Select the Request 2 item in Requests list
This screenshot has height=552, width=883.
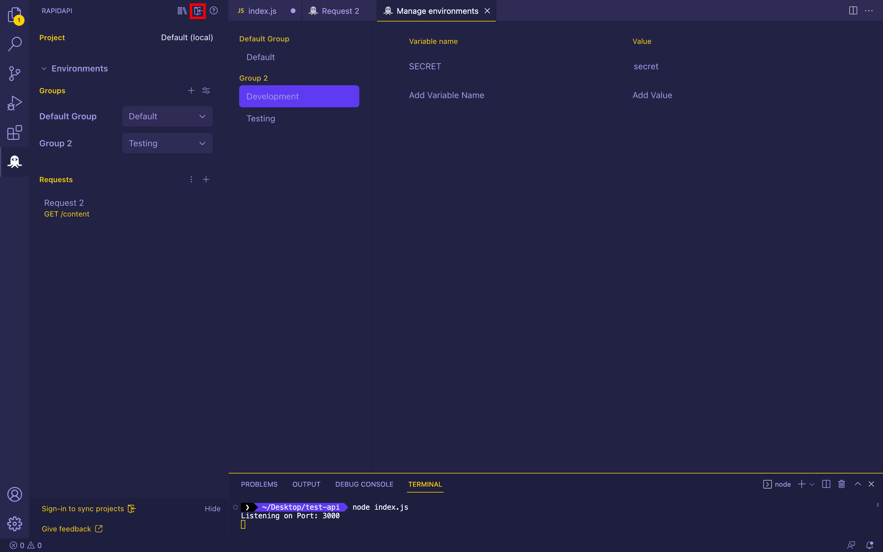pos(63,202)
